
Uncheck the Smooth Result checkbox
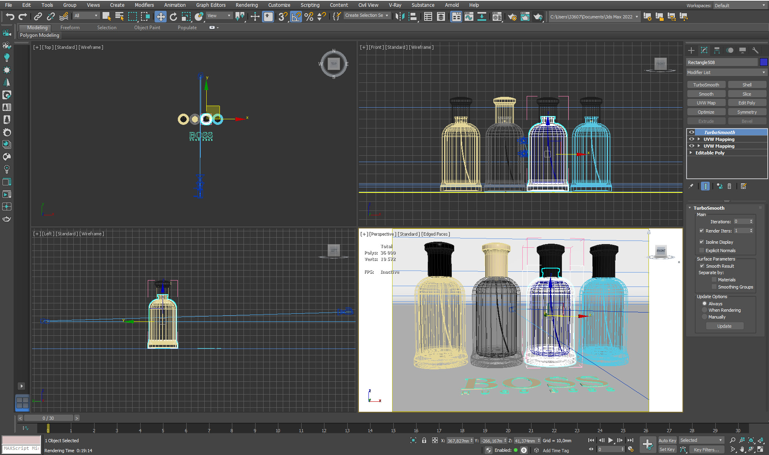click(x=702, y=266)
